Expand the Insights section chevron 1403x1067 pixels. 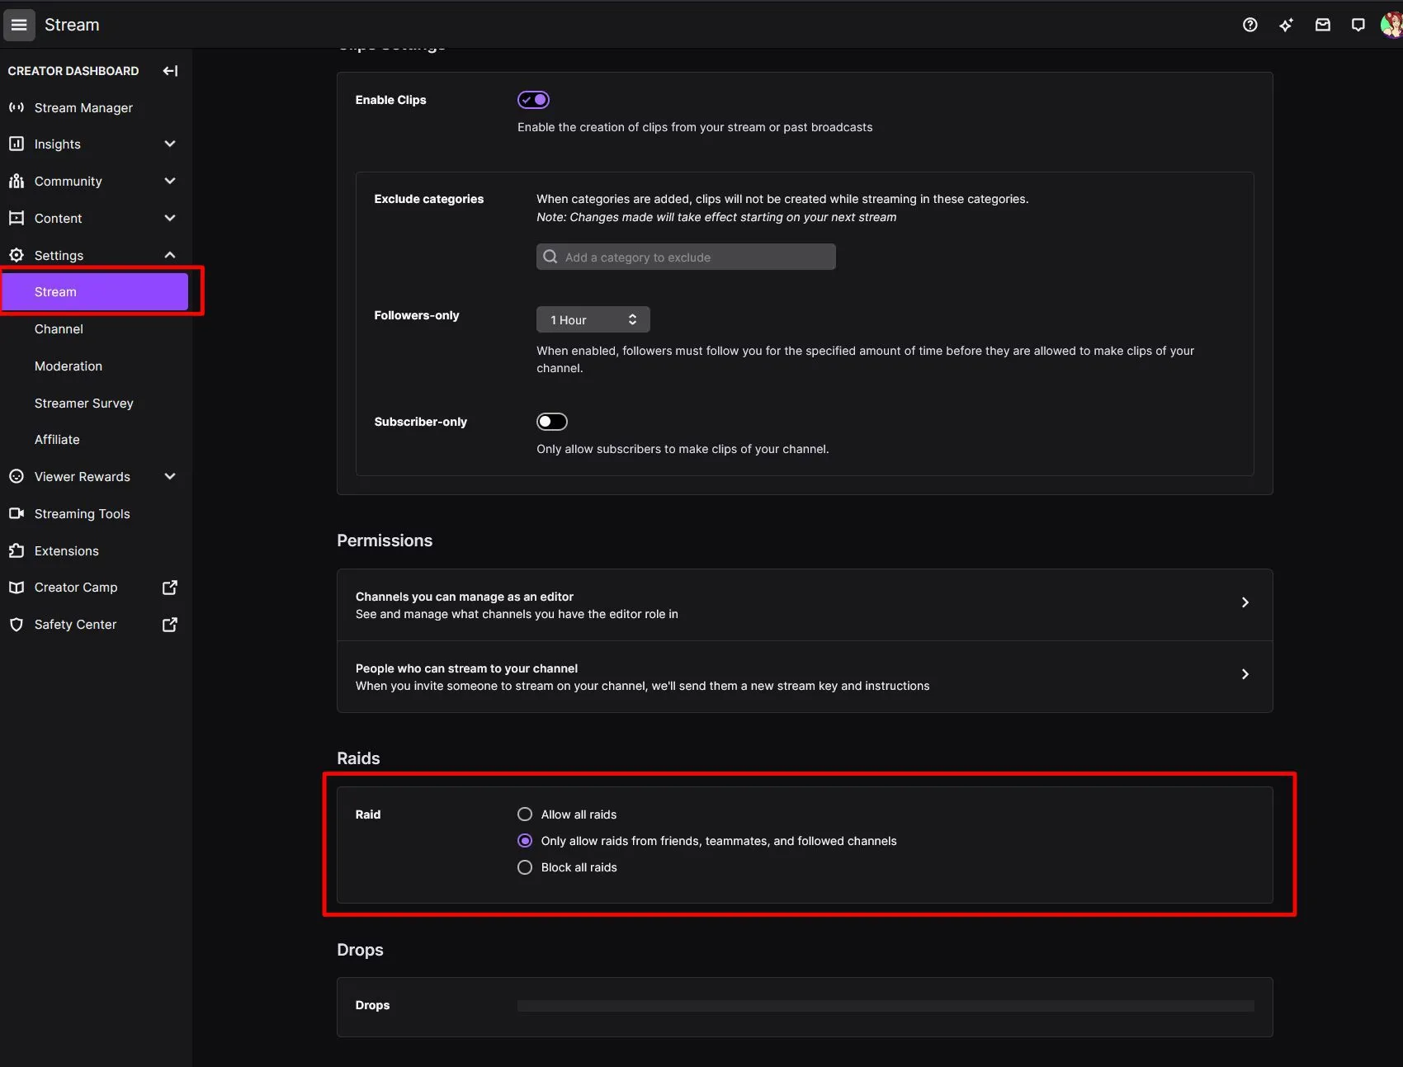pyautogui.click(x=170, y=144)
